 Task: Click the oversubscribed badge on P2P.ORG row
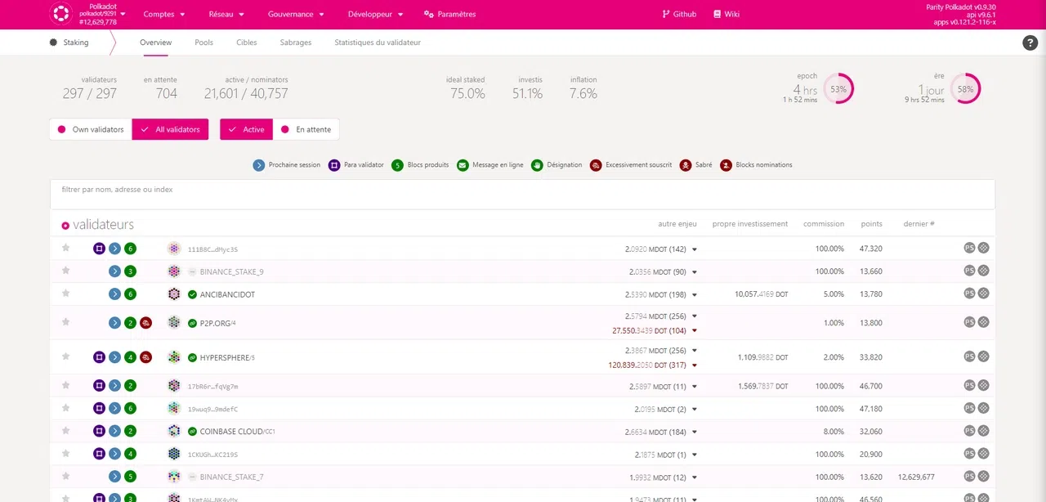pos(145,323)
